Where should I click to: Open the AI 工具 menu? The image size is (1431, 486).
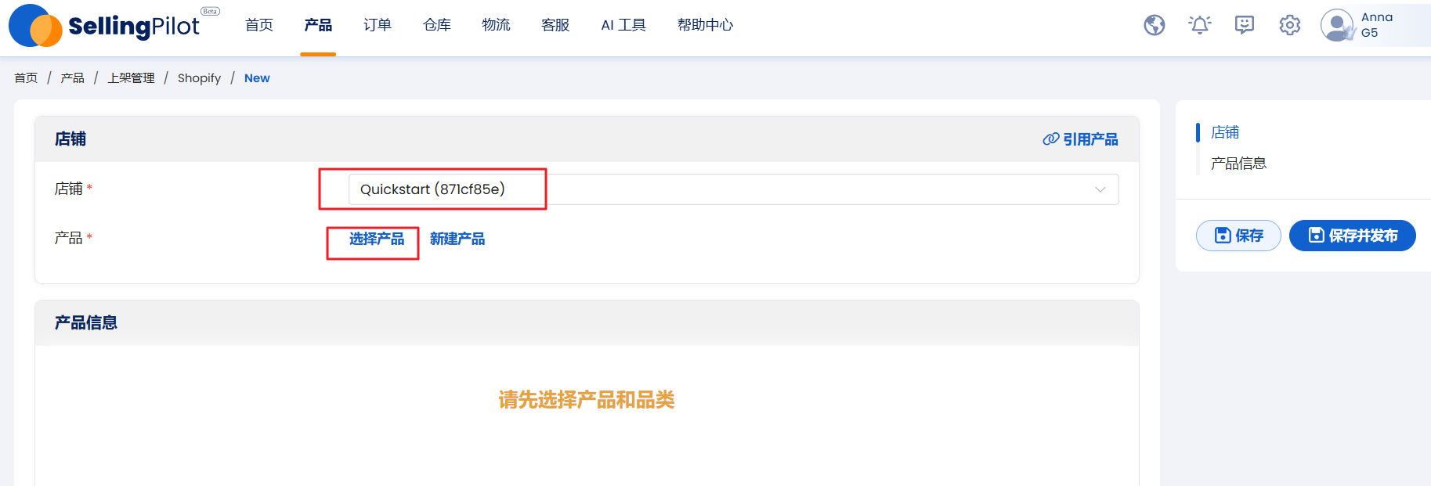[x=623, y=25]
